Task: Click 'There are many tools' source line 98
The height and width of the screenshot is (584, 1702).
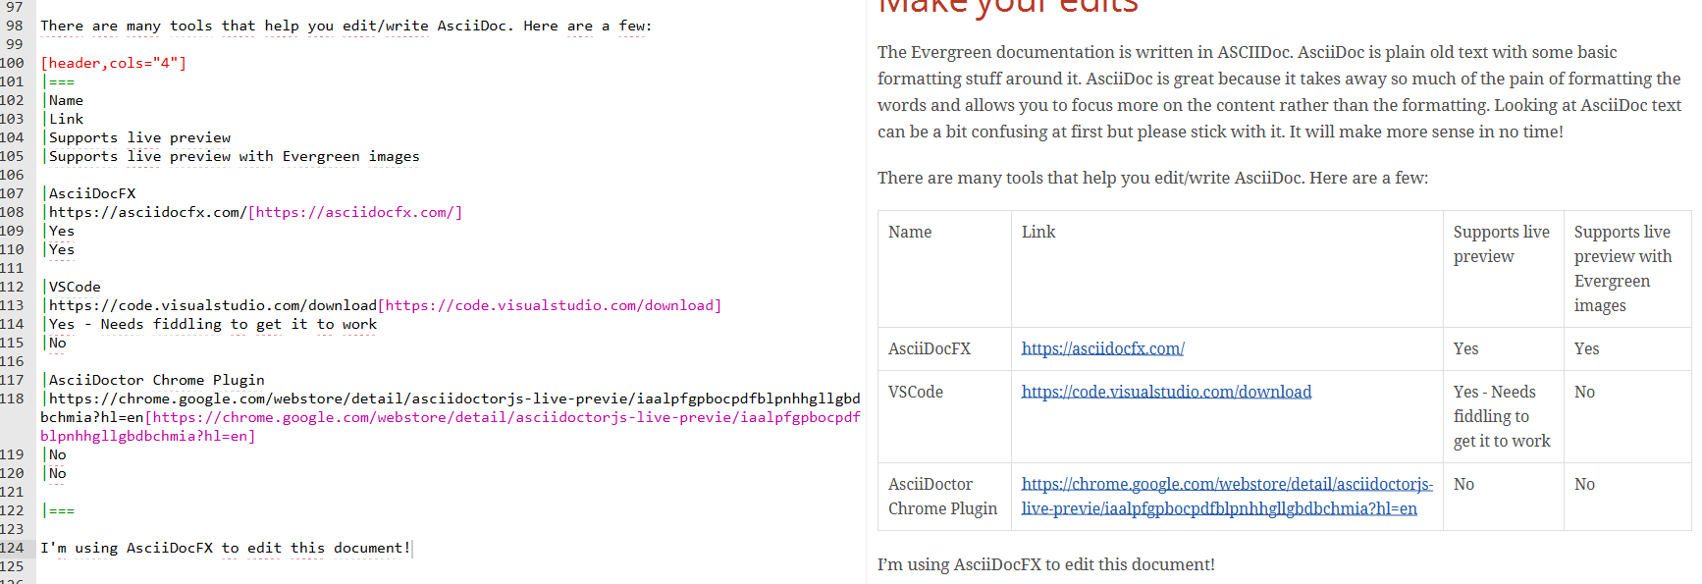Action: pos(346,26)
